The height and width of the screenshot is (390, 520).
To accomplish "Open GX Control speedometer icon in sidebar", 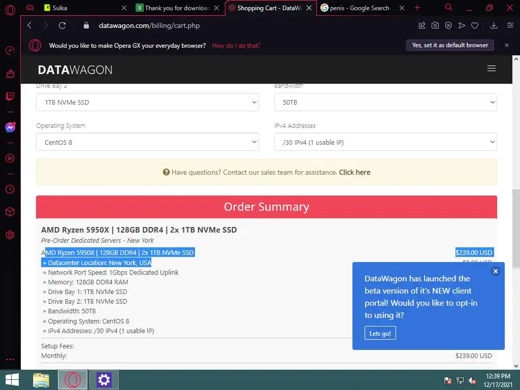I will click(10, 50).
